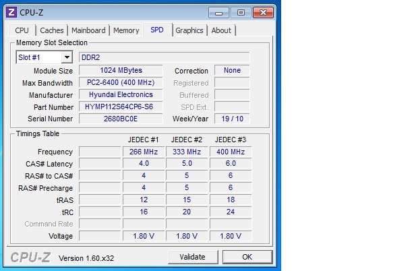Image resolution: width=414 pixels, height=271 pixels.
Task: Go to the Memory tab
Action: coord(126,30)
